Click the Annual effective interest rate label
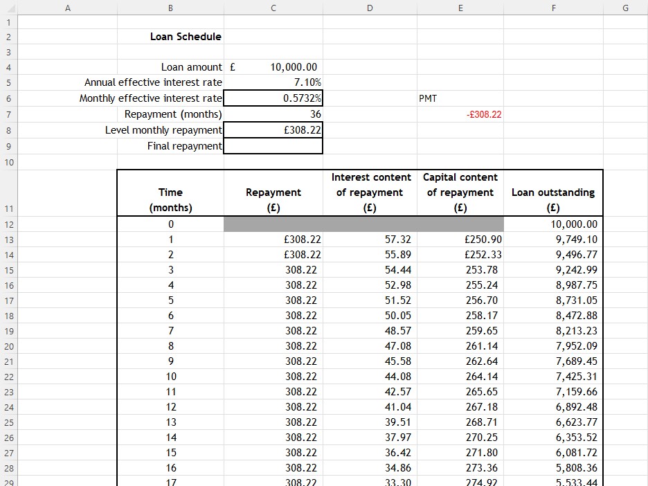Viewport: 648px width, 486px height. [153, 82]
